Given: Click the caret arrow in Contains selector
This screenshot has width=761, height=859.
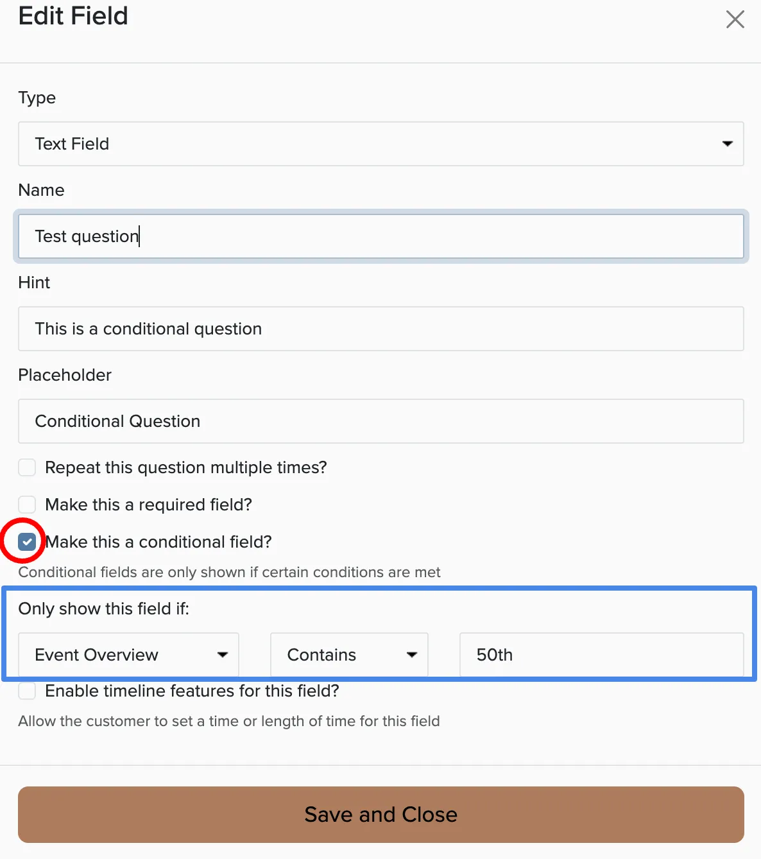Looking at the screenshot, I should 412,655.
